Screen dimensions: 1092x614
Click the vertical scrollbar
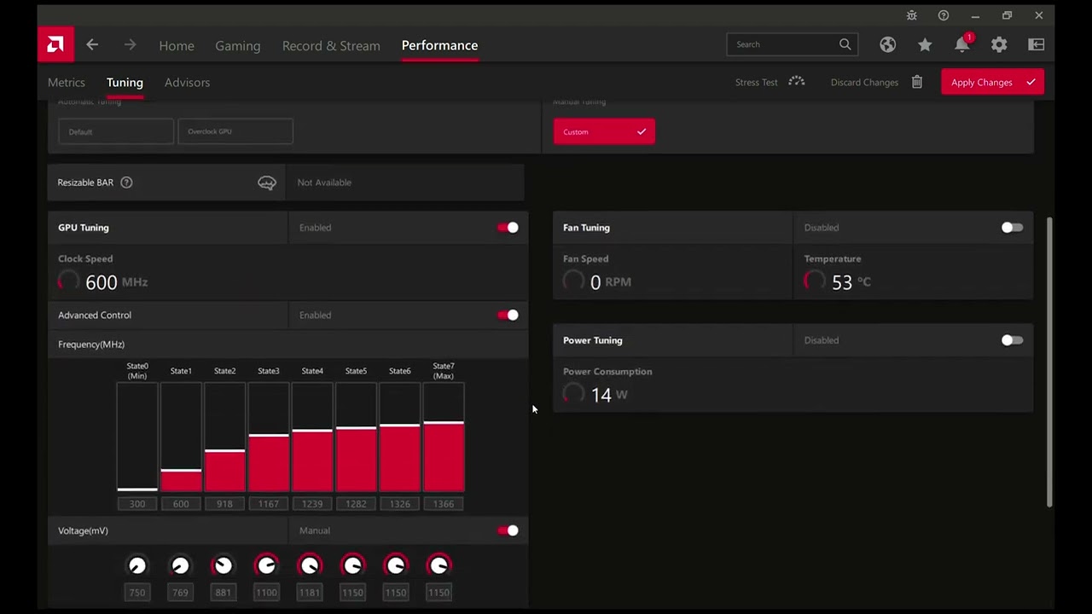click(1049, 362)
